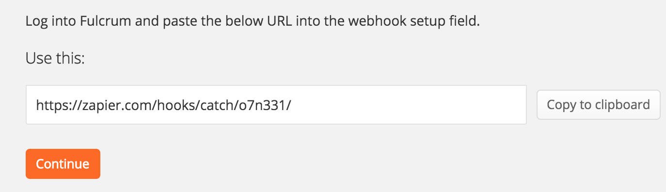Click the Fulcrum instruction sentence

pyautogui.click(x=253, y=22)
